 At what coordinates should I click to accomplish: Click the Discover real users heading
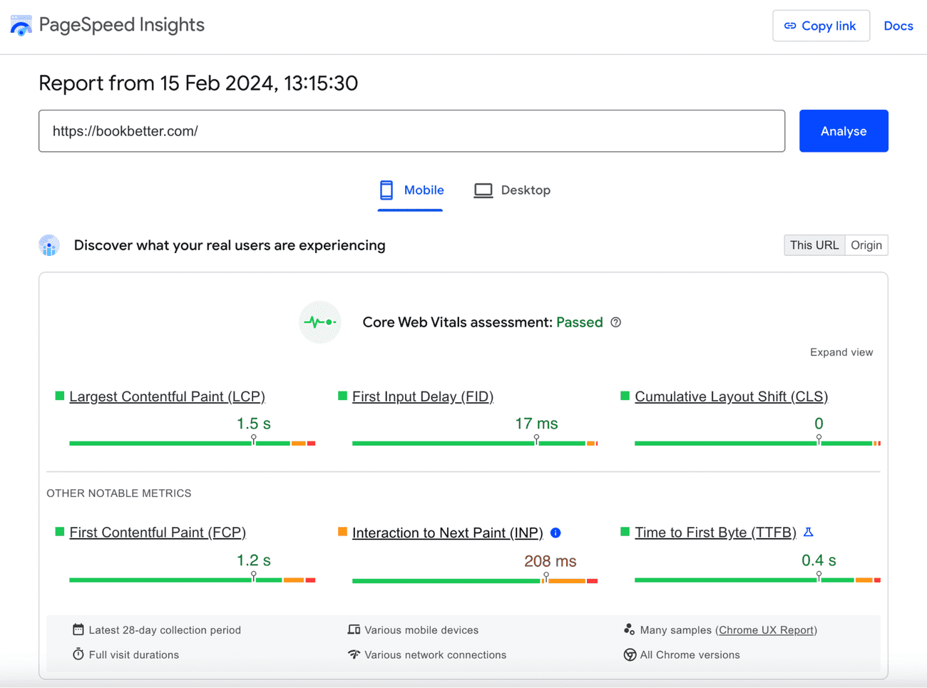[x=230, y=245]
